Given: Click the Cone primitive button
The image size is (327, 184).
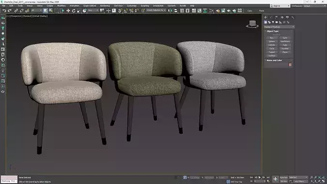Looking at the screenshot, I should pos(285,38).
